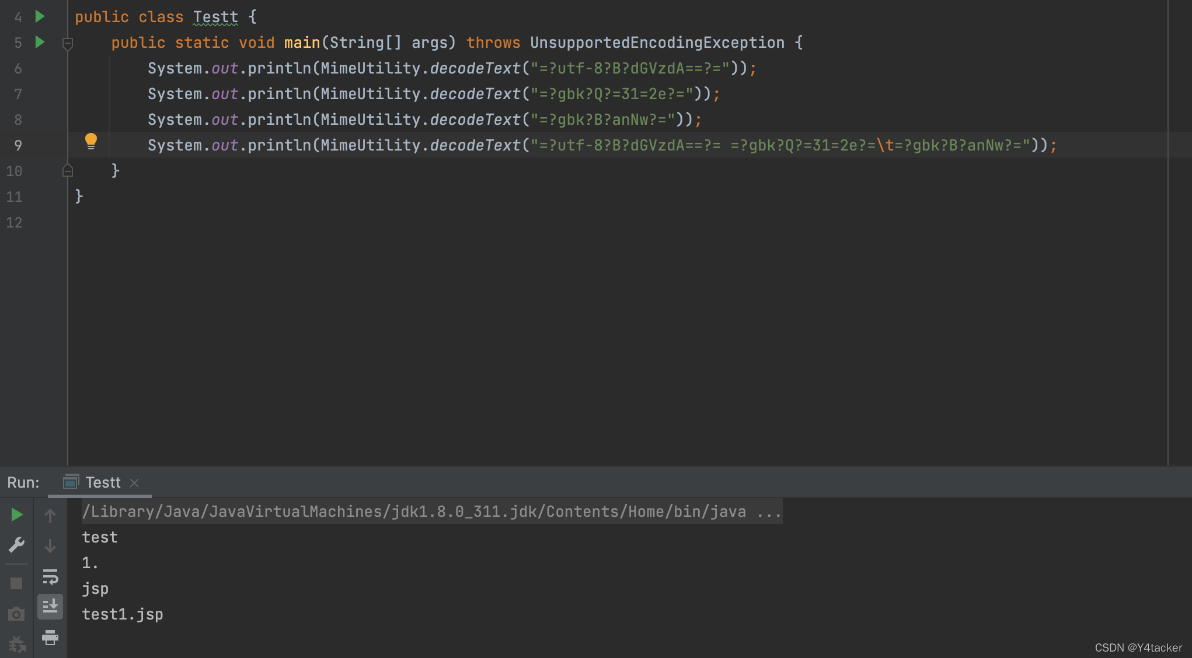
Task: Toggle soft-wrap in run console
Action: (x=50, y=577)
